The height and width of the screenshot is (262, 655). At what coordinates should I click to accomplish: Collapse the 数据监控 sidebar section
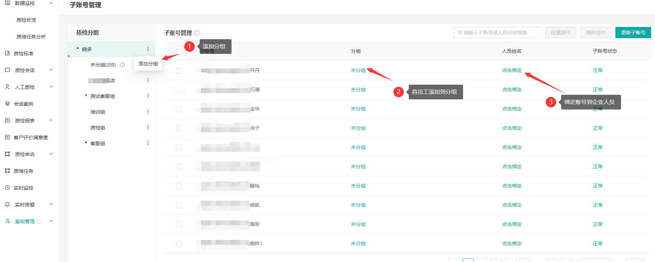point(51,3)
